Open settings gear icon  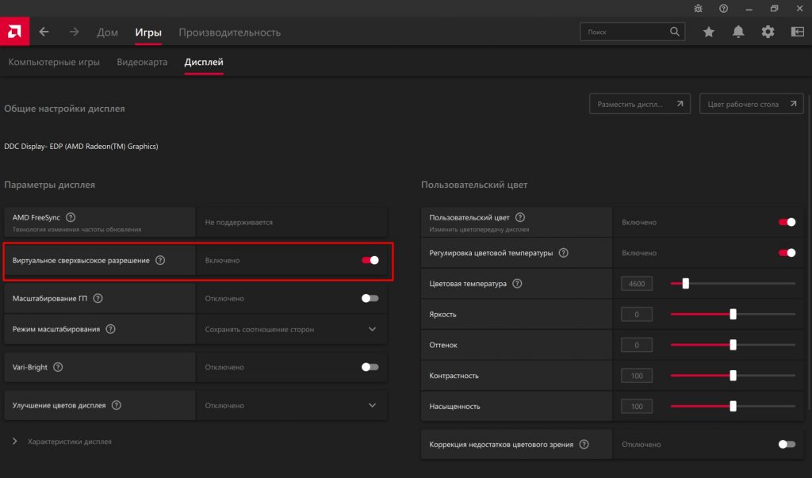pos(768,32)
